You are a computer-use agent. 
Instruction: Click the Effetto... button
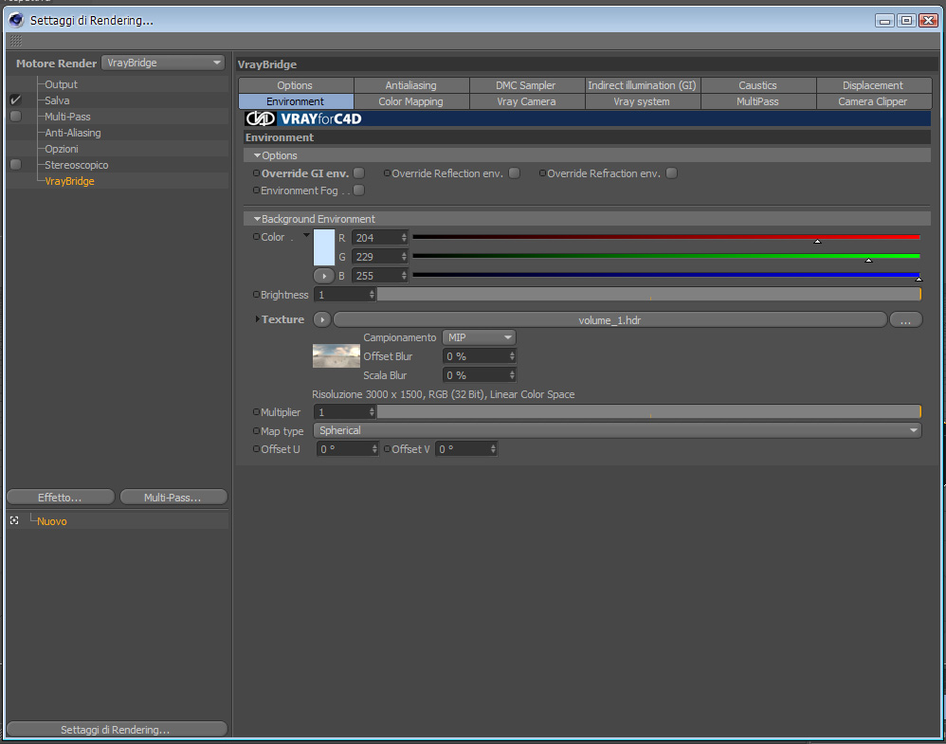61,498
